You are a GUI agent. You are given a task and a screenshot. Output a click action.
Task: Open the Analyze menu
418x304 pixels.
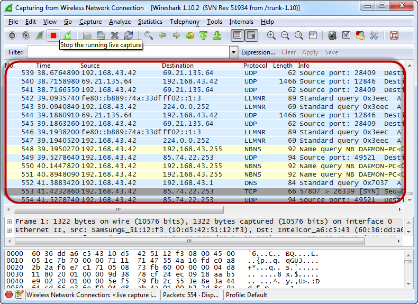click(120, 22)
